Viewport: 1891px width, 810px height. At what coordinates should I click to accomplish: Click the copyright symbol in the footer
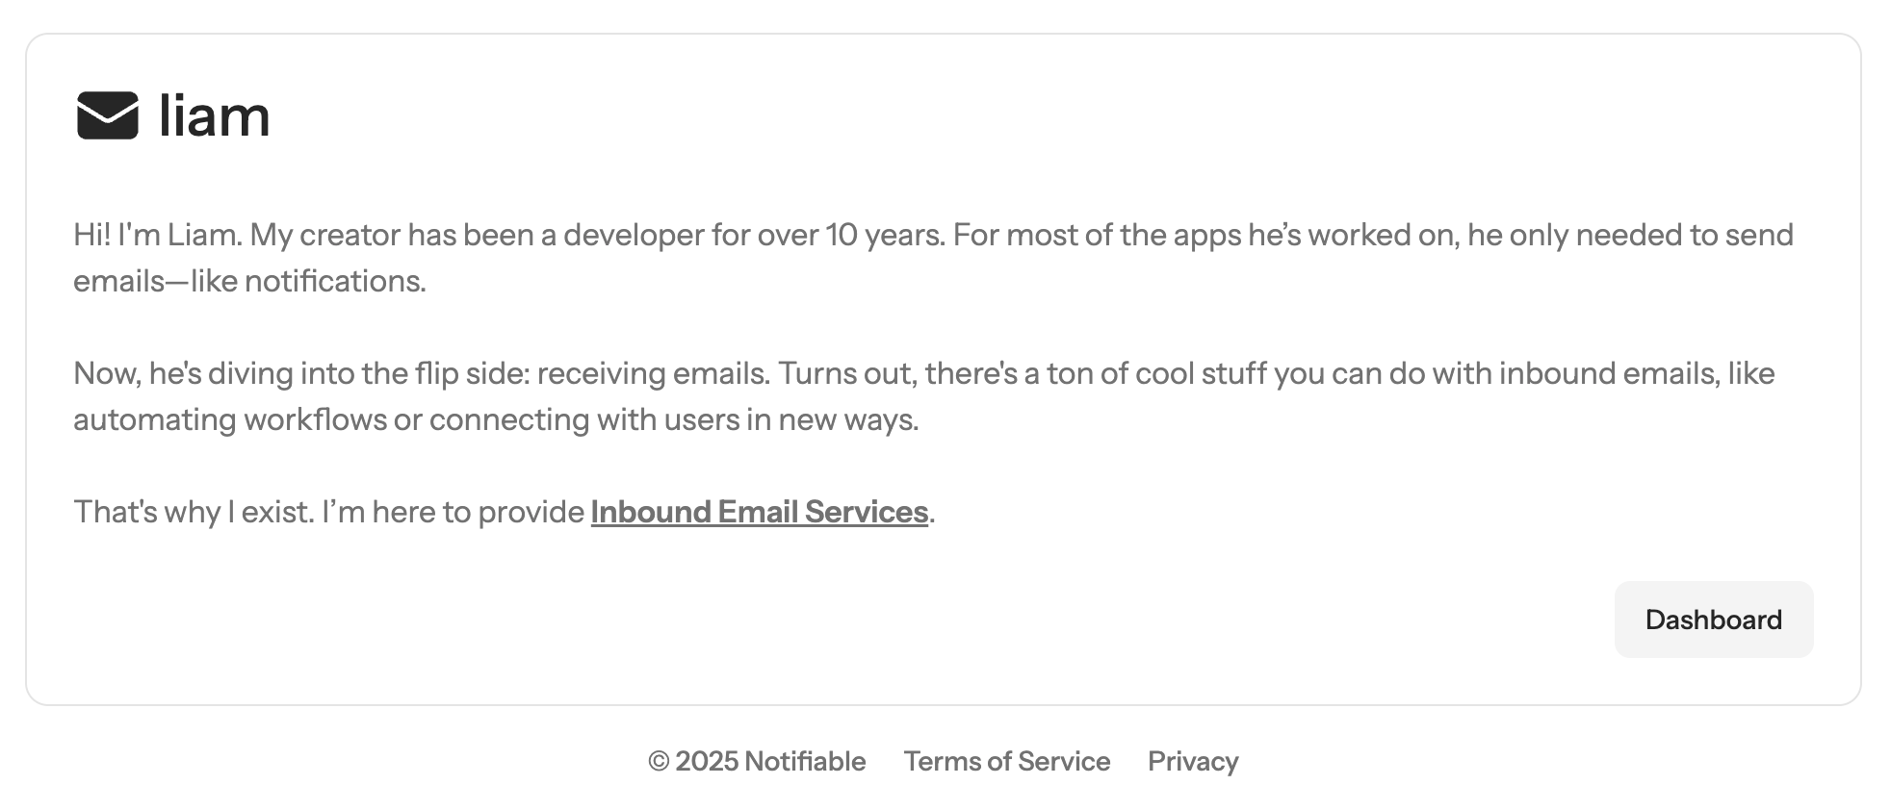[x=659, y=762]
